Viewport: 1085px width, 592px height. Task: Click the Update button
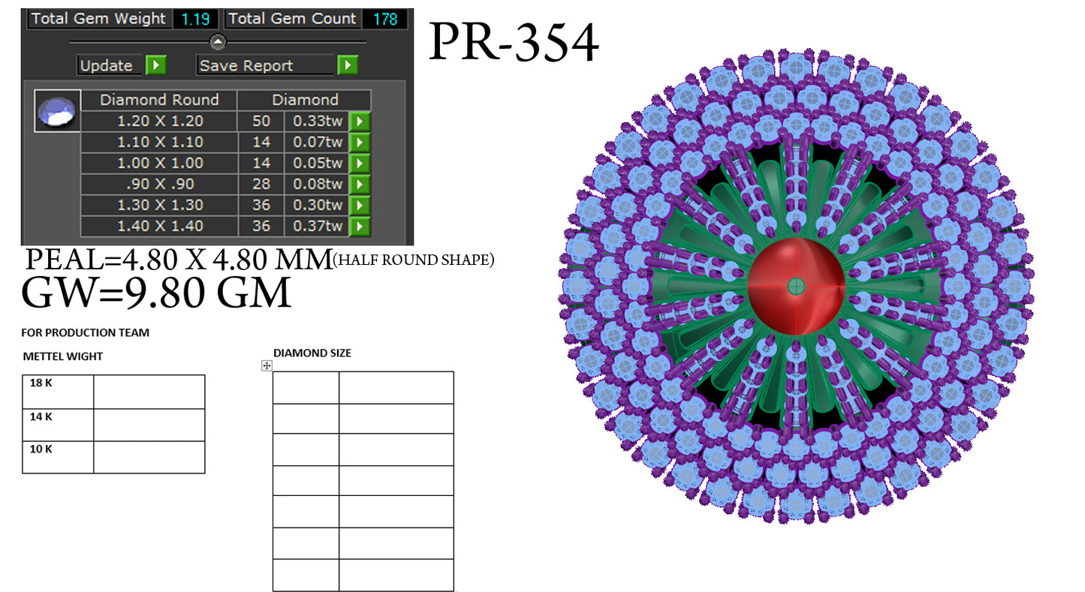[108, 65]
